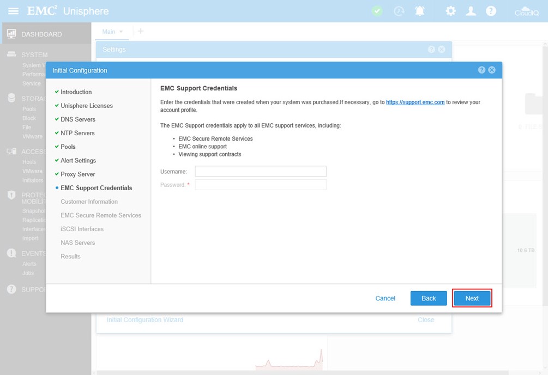Expand the Main tab dropdown arrow
Viewport: 548px width, 375px height.
(x=121, y=32)
